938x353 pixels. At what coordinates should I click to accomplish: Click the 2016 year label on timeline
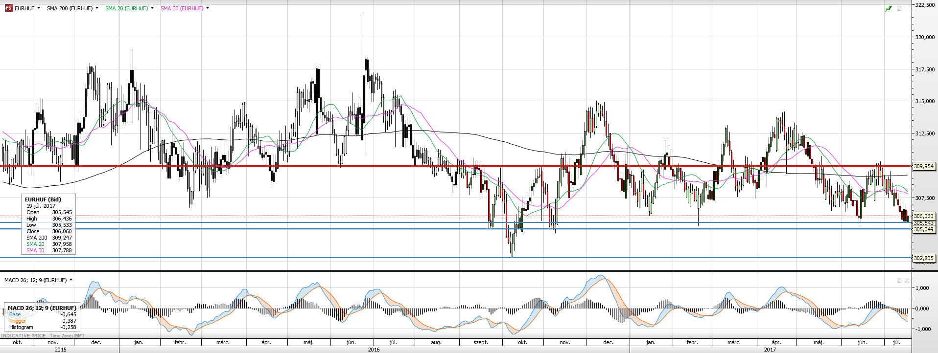tap(374, 349)
